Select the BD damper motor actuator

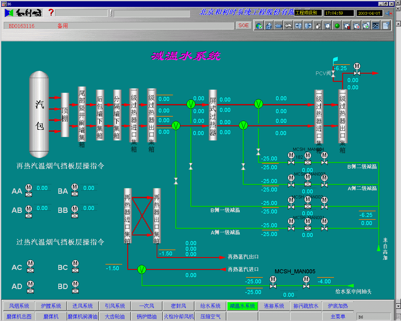(x=76, y=287)
